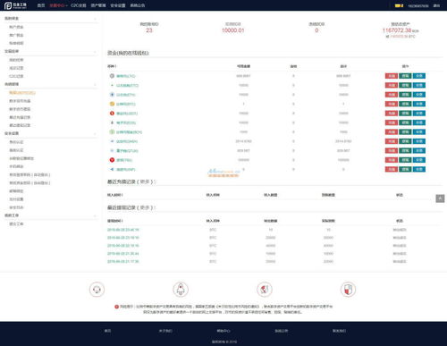Screen dimensions: 447x346
Task: Open the ETC coin name link
Action: coord(127,86)
